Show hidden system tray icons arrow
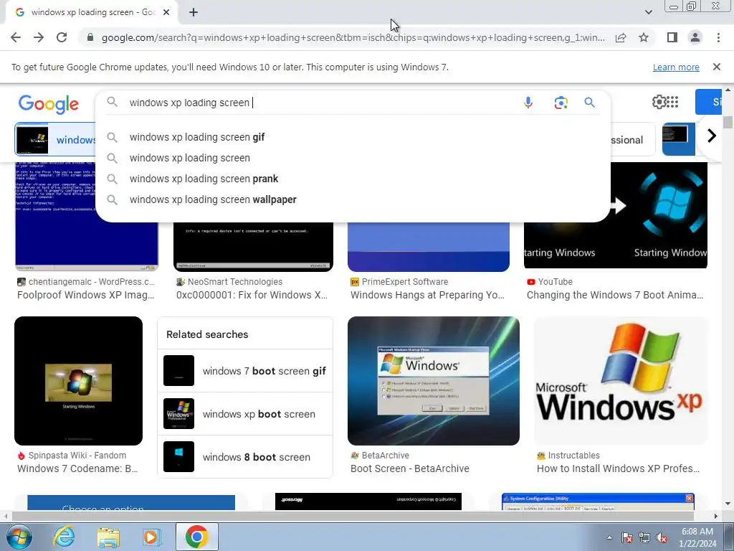Image resolution: width=734 pixels, height=551 pixels. tap(609, 537)
